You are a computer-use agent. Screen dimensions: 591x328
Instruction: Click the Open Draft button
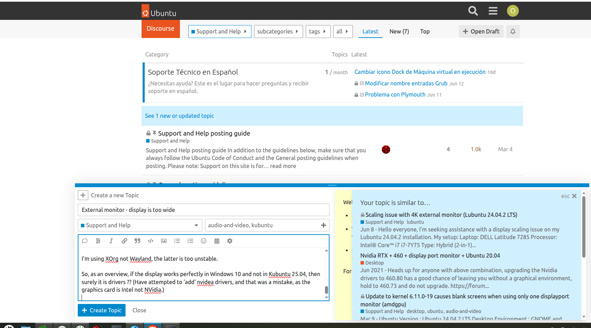pyautogui.click(x=481, y=31)
